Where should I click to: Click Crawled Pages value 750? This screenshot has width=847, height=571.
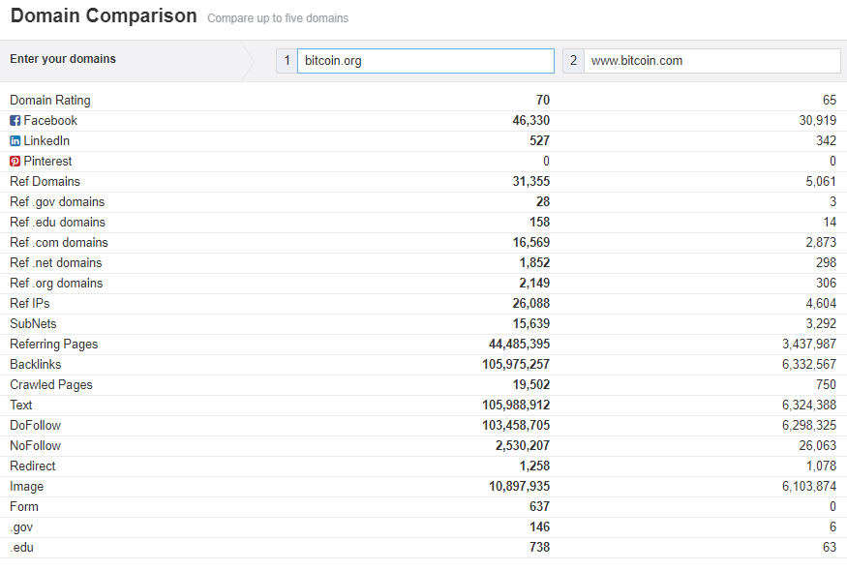click(826, 384)
